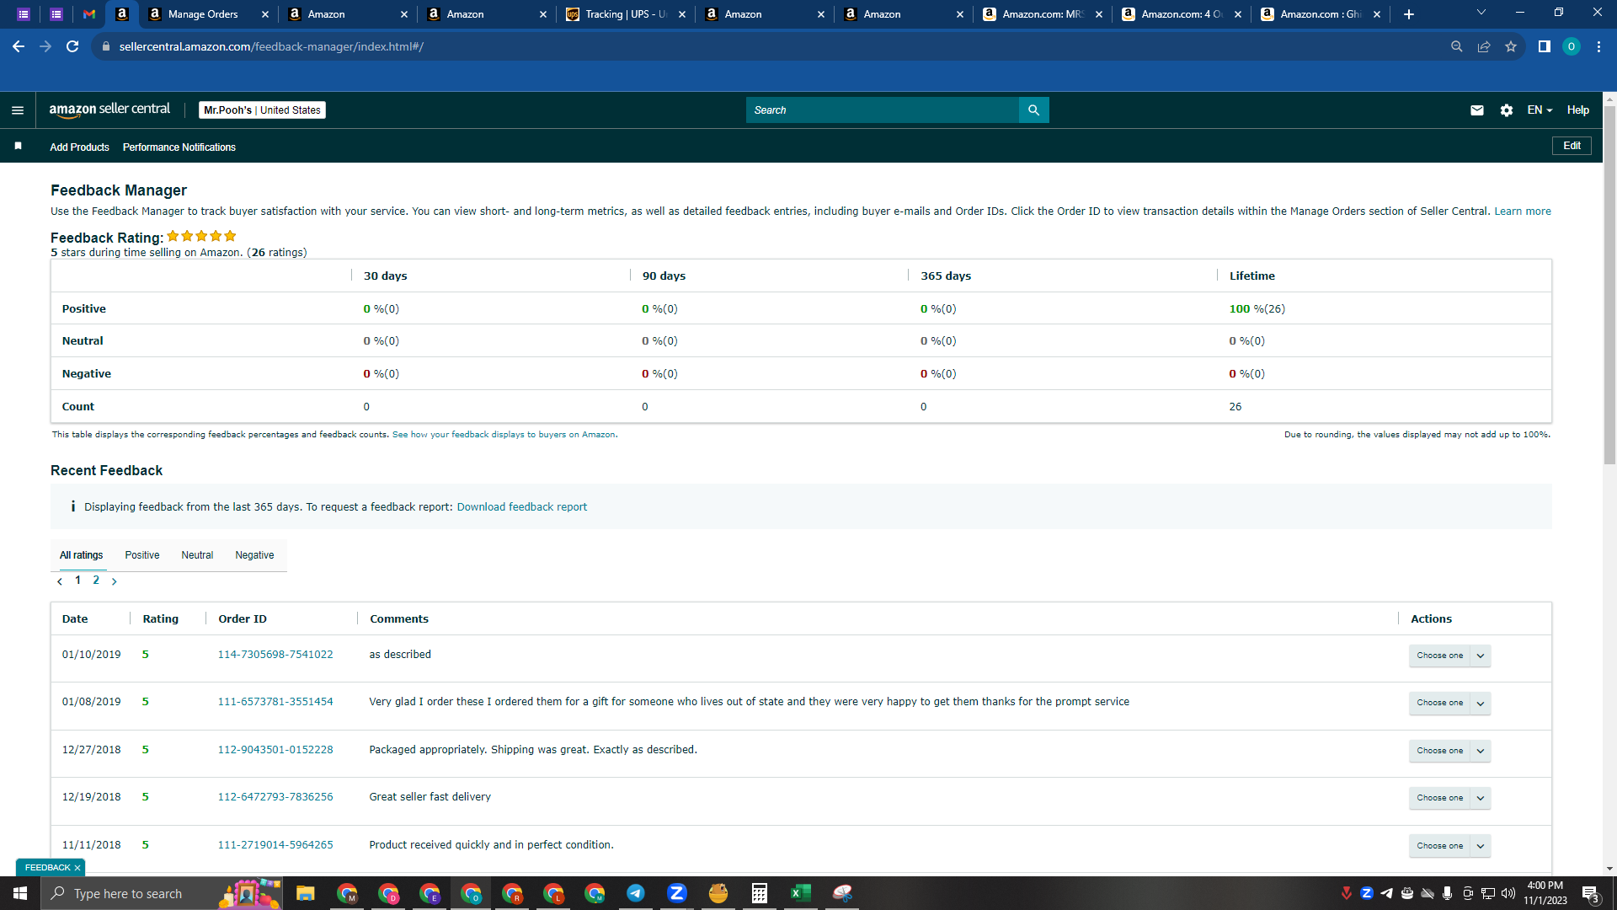The width and height of the screenshot is (1617, 910).
Task: Share this page from the address bar
Action: pos(1484,46)
